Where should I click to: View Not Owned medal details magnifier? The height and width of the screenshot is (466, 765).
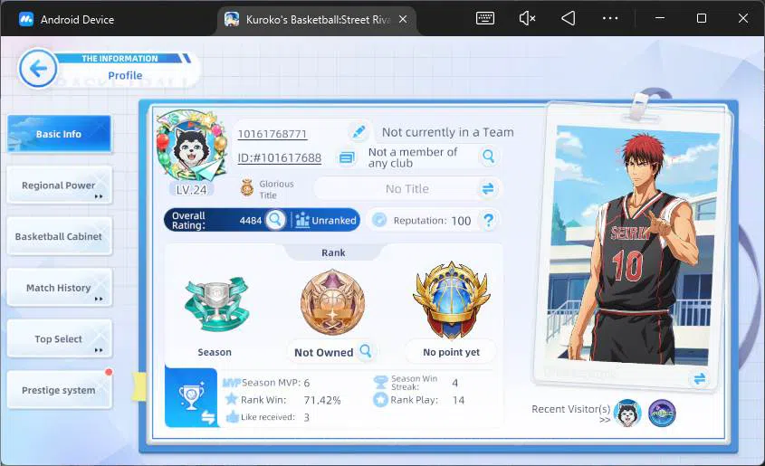pos(366,351)
